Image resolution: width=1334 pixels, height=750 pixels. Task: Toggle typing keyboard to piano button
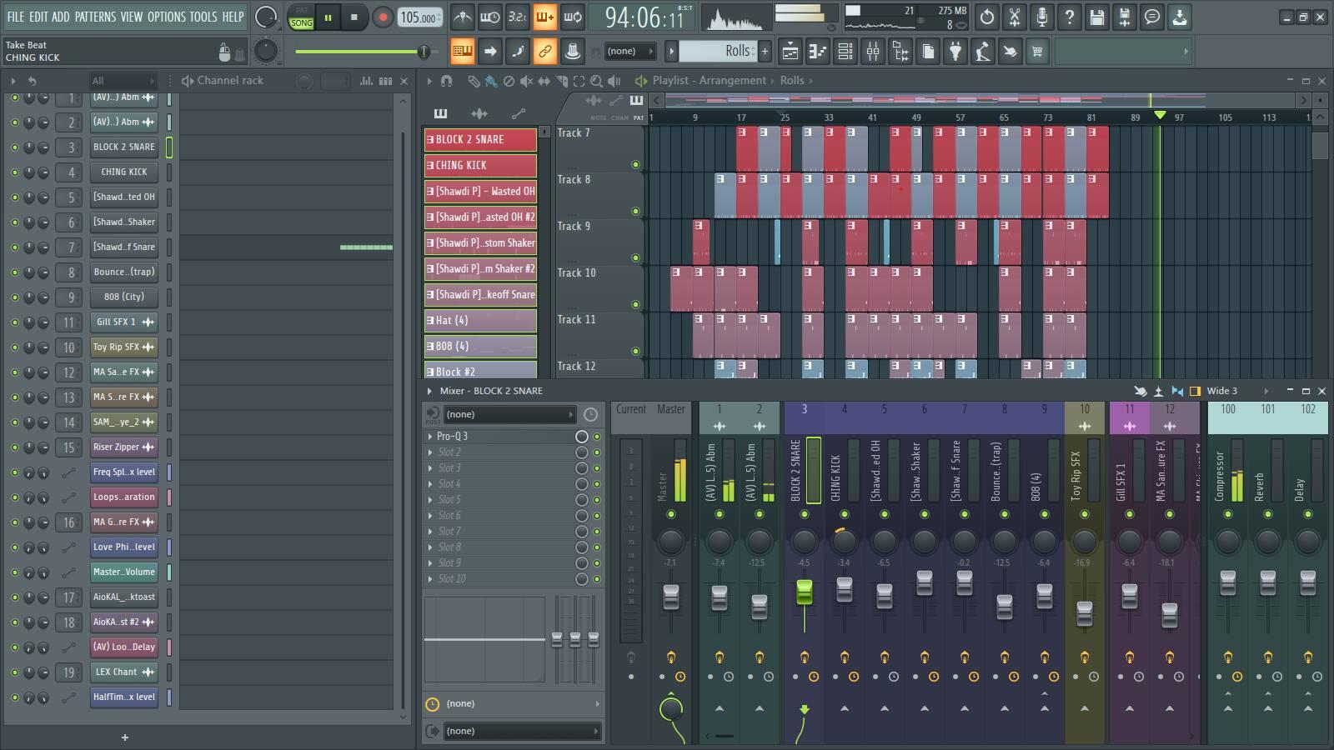tap(462, 52)
